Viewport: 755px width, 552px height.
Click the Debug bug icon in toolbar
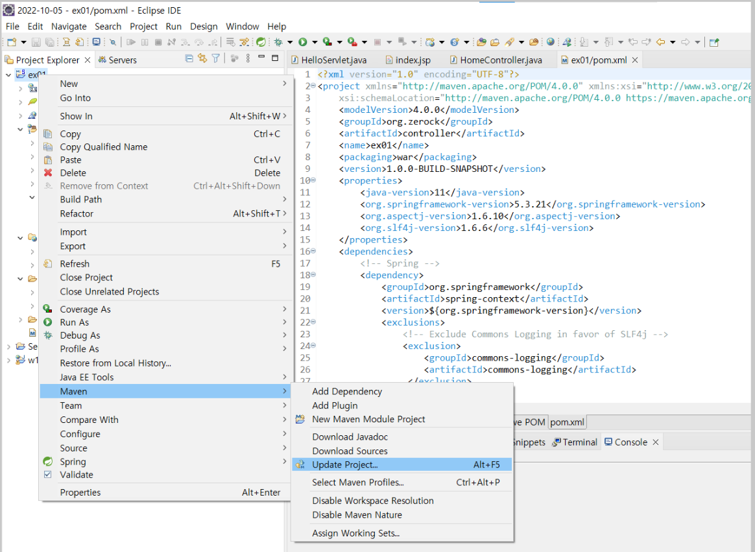[278, 42]
